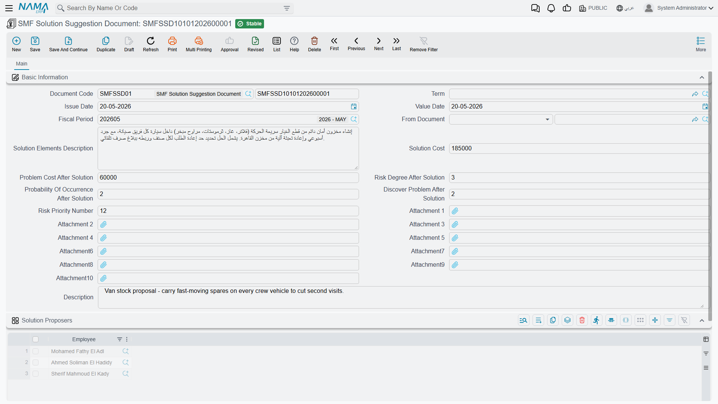The image size is (718, 404).
Task: Click the Document Code lookup icon
Action: pyautogui.click(x=248, y=94)
